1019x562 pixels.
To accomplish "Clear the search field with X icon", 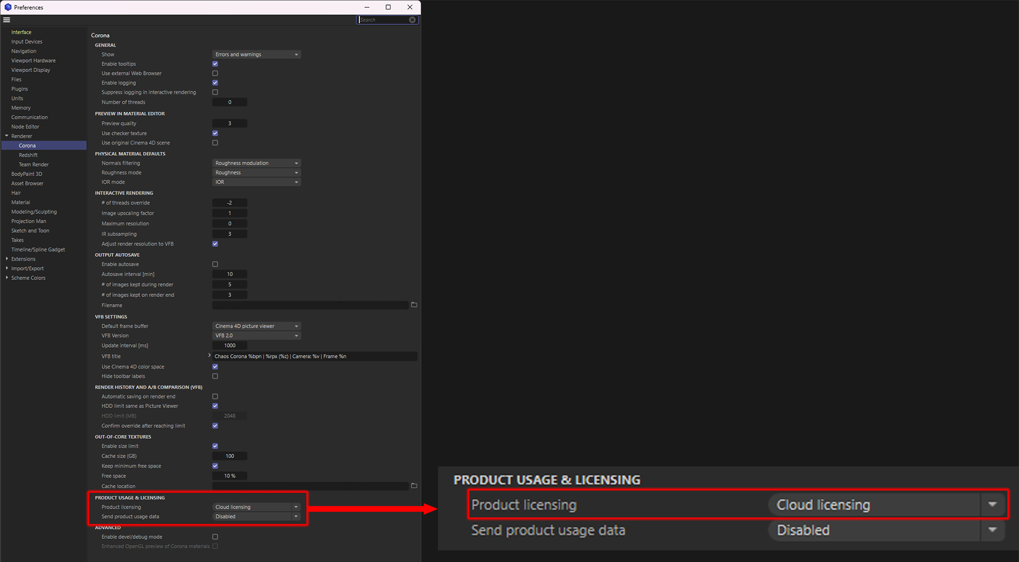I will click(x=412, y=20).
